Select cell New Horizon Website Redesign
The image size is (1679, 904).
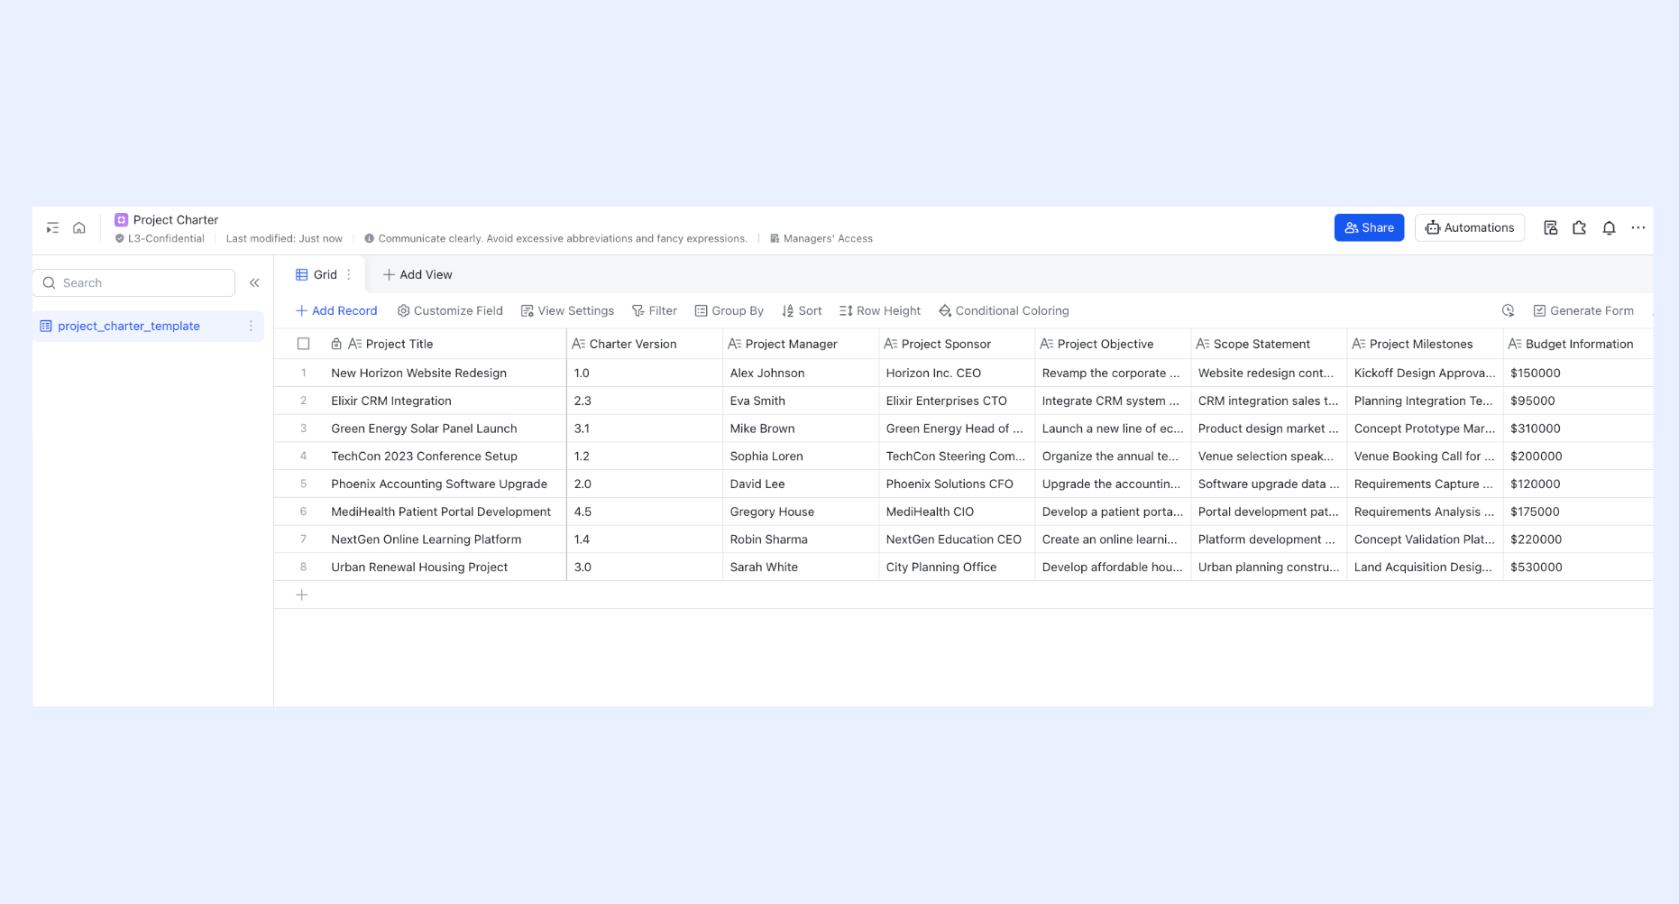click(445, 374)
